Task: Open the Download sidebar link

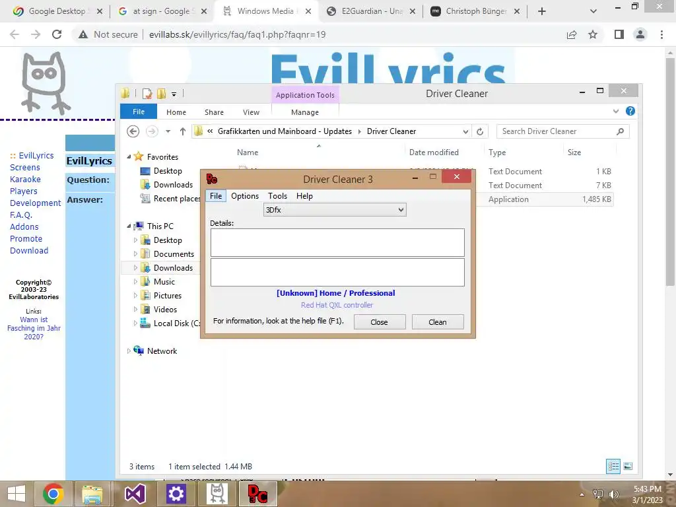Action: pyautogui.click(x=29, y=250)
